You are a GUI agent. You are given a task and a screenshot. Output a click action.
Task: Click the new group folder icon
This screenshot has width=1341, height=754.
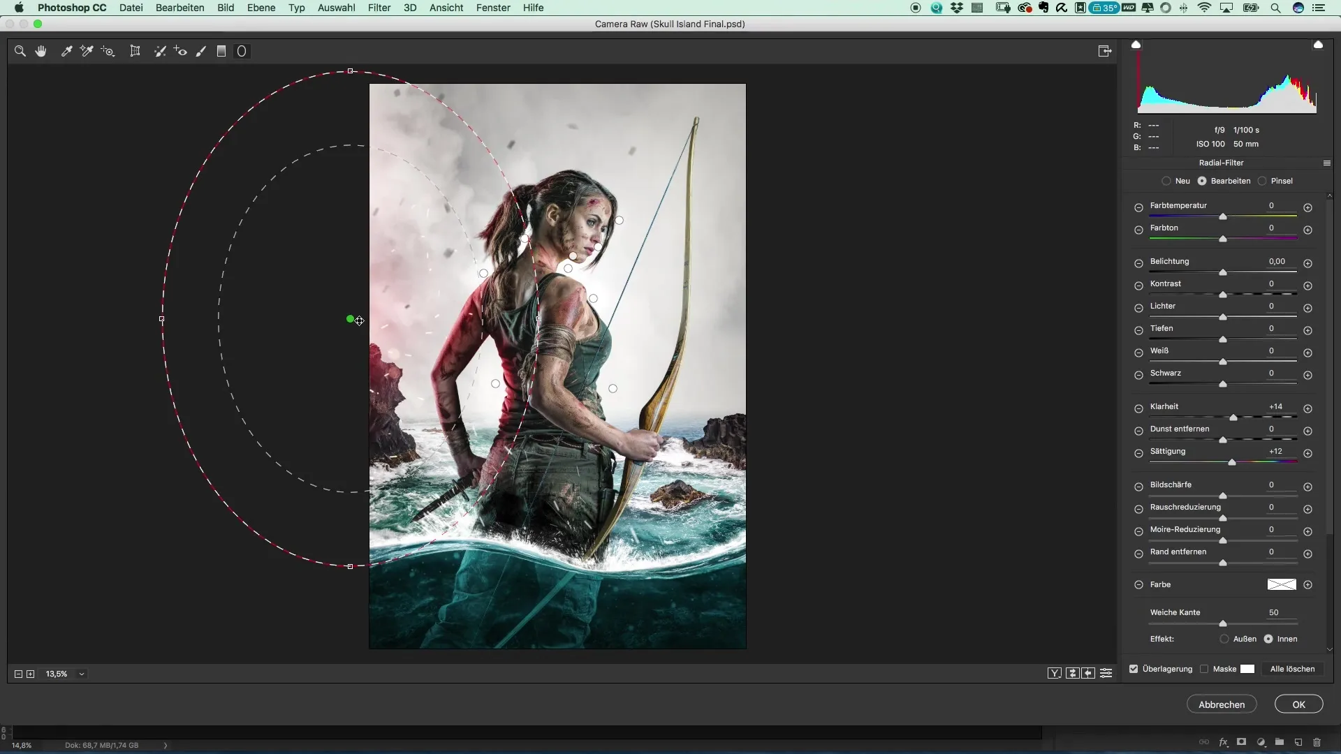pyautogui.click(x=1279, y=742)
